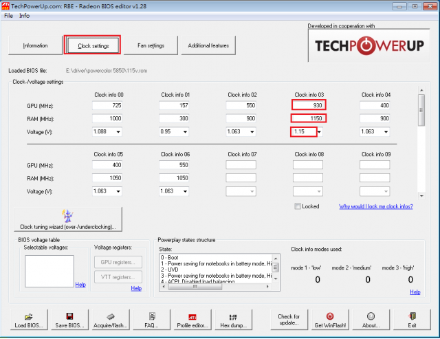Image resolution: width=440 pixels, height=339 pixels.
Task: Click the Get WinFlash button
Action: [329, 320]
